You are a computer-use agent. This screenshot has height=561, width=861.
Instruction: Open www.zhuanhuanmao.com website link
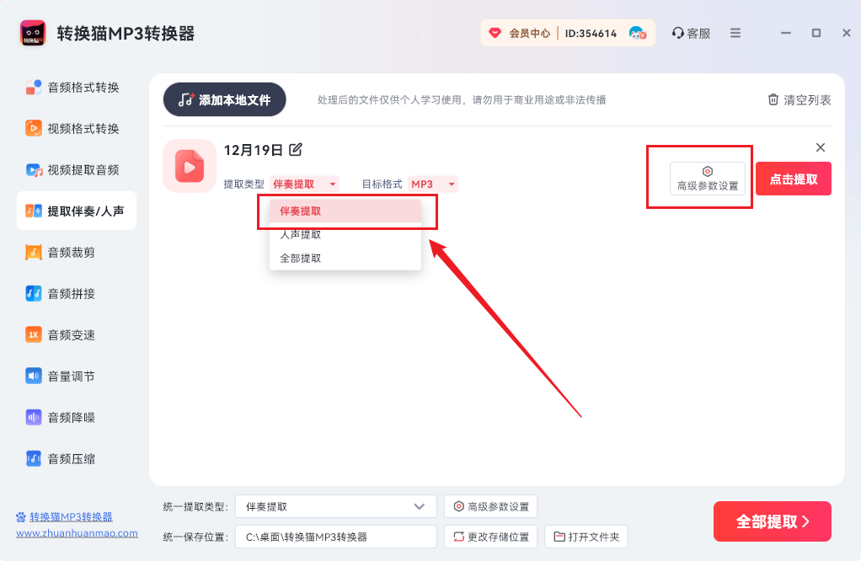coord(77,533)
